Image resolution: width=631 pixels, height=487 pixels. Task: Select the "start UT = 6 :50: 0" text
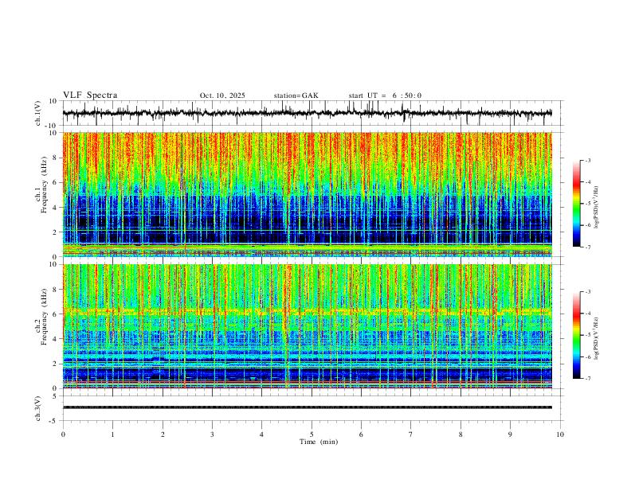pyautogui.click(x=385, y=95)
